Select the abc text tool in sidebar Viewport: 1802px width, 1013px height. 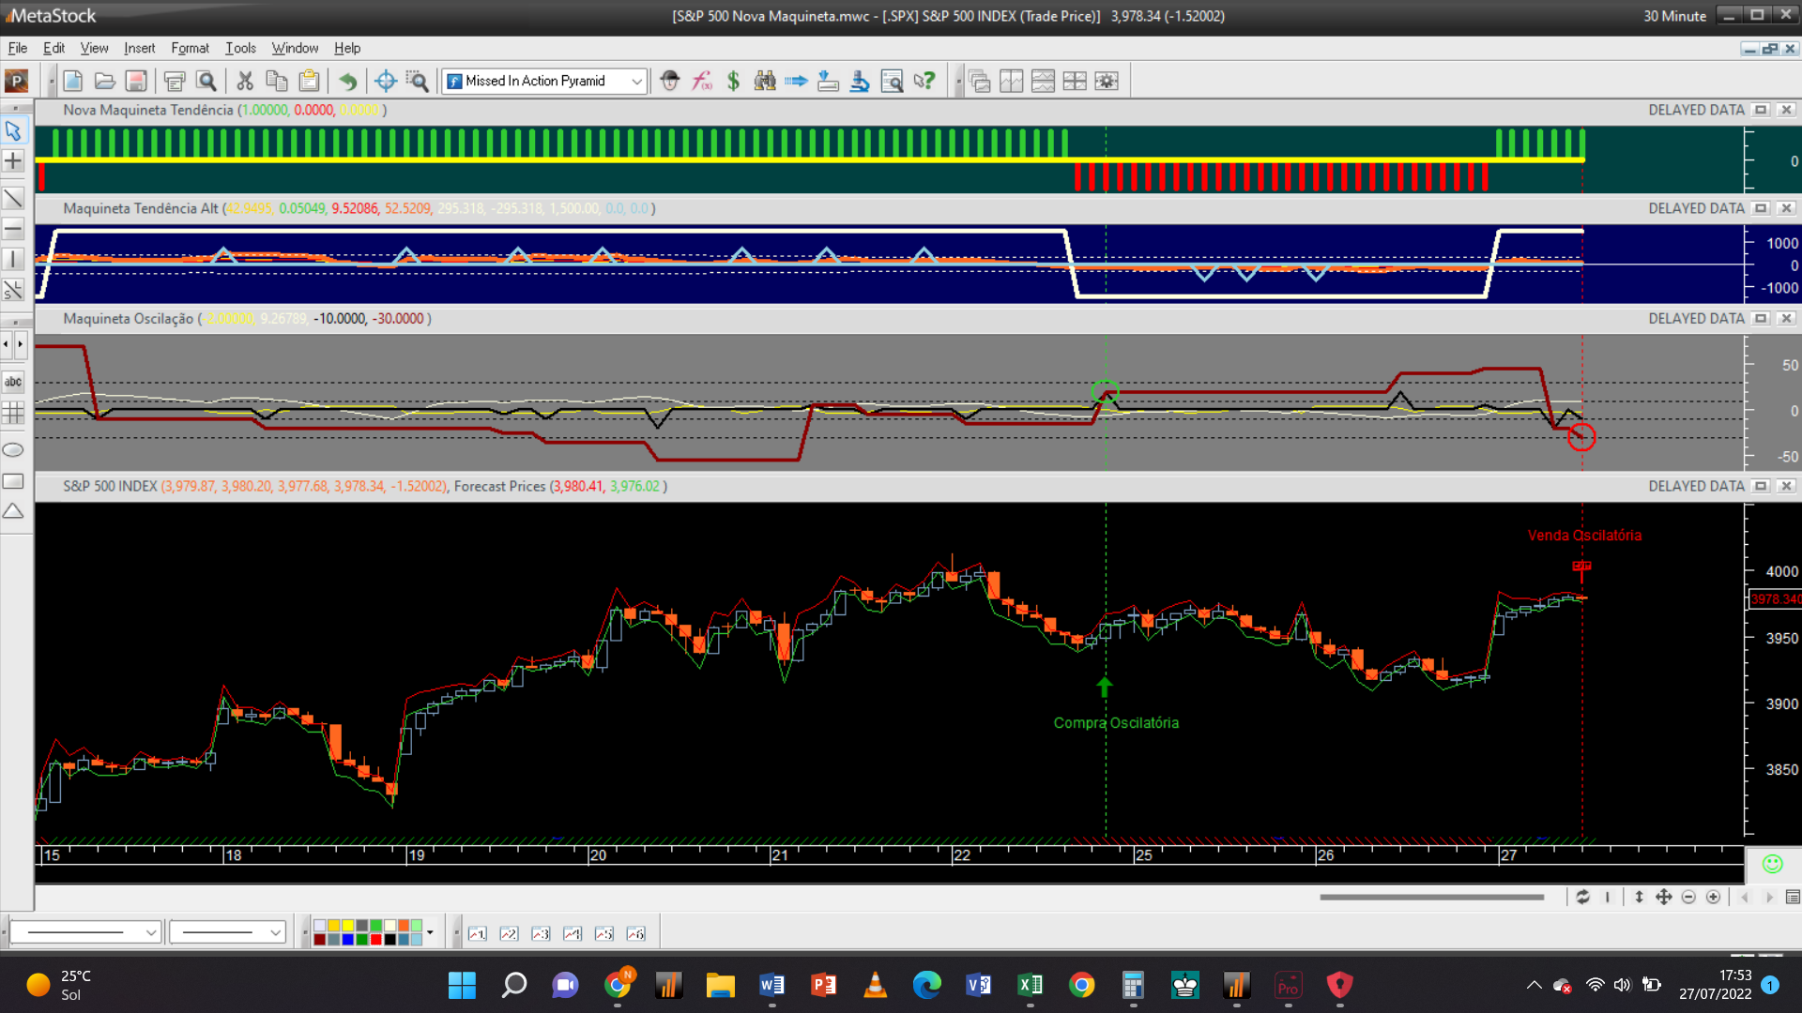pos(13,382)
